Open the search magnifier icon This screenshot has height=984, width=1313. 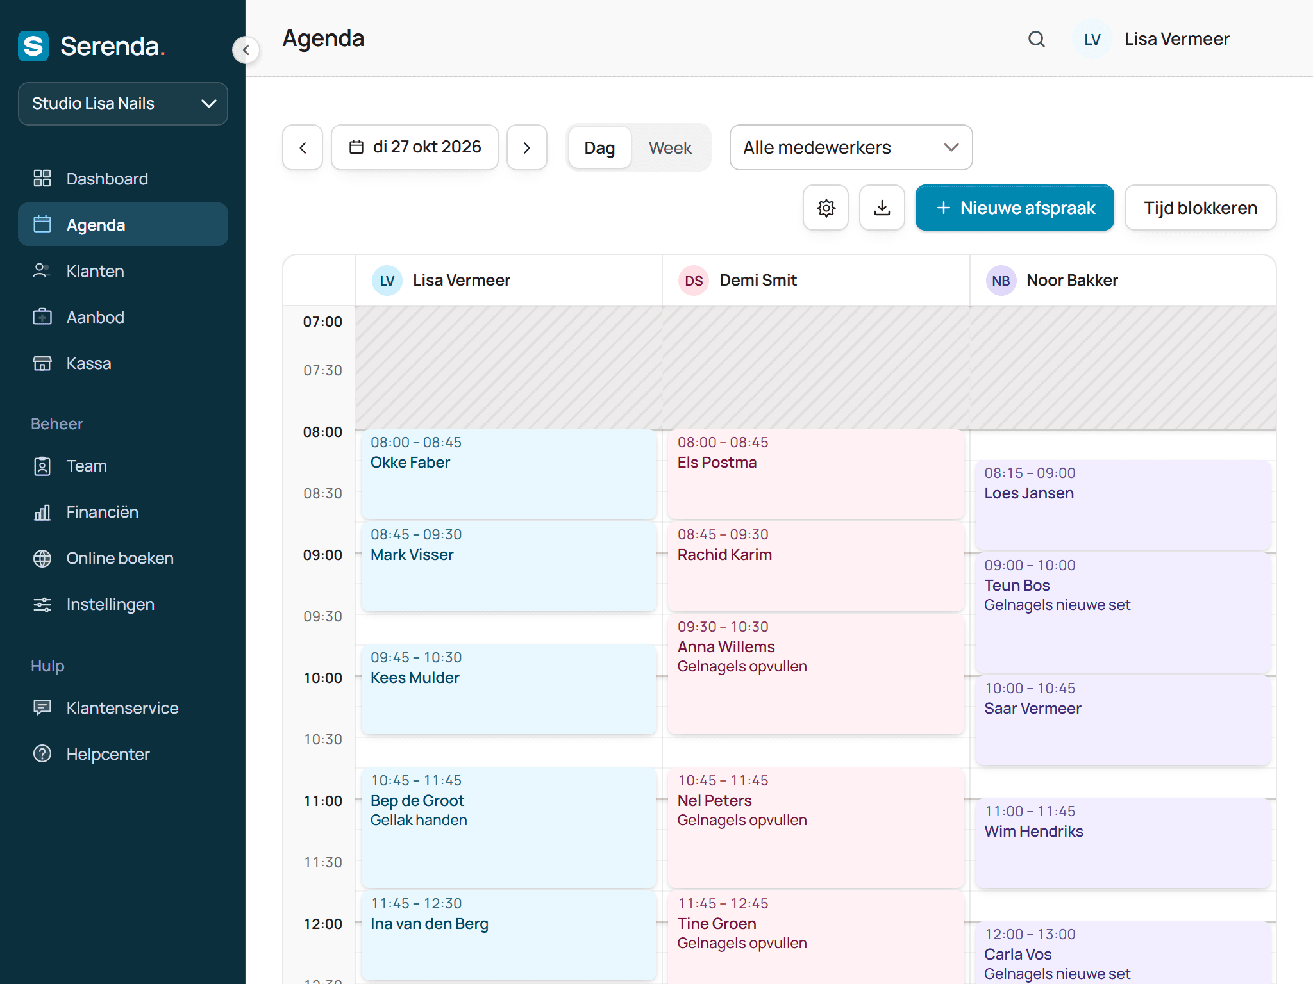click(1037, 39)
